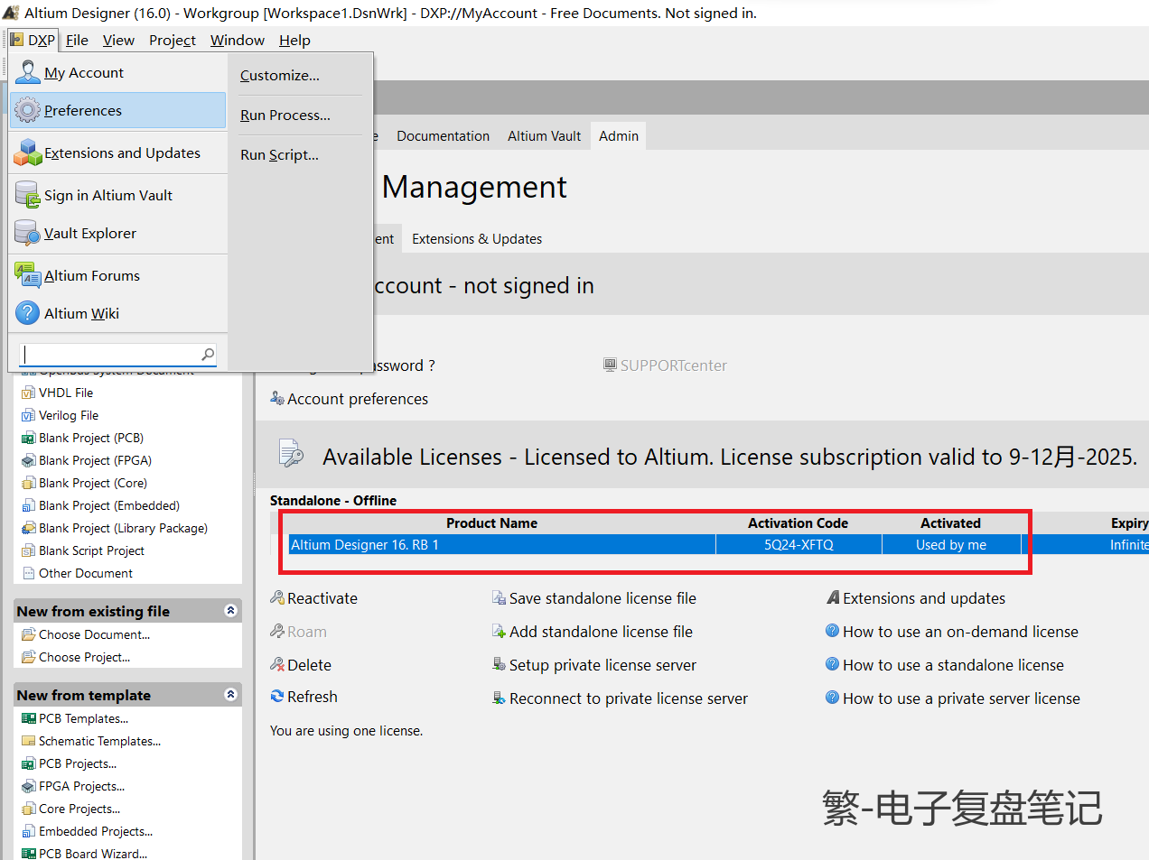Screen dimensions: 1149x860
Task: Collapse the New from existing file section
Action: point(230,611)
